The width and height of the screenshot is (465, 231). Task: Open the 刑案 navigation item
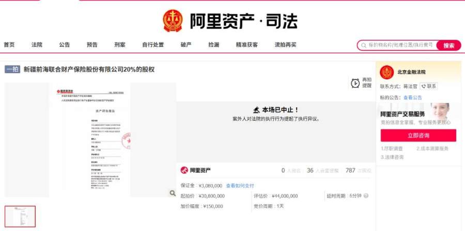click(120, 45)
